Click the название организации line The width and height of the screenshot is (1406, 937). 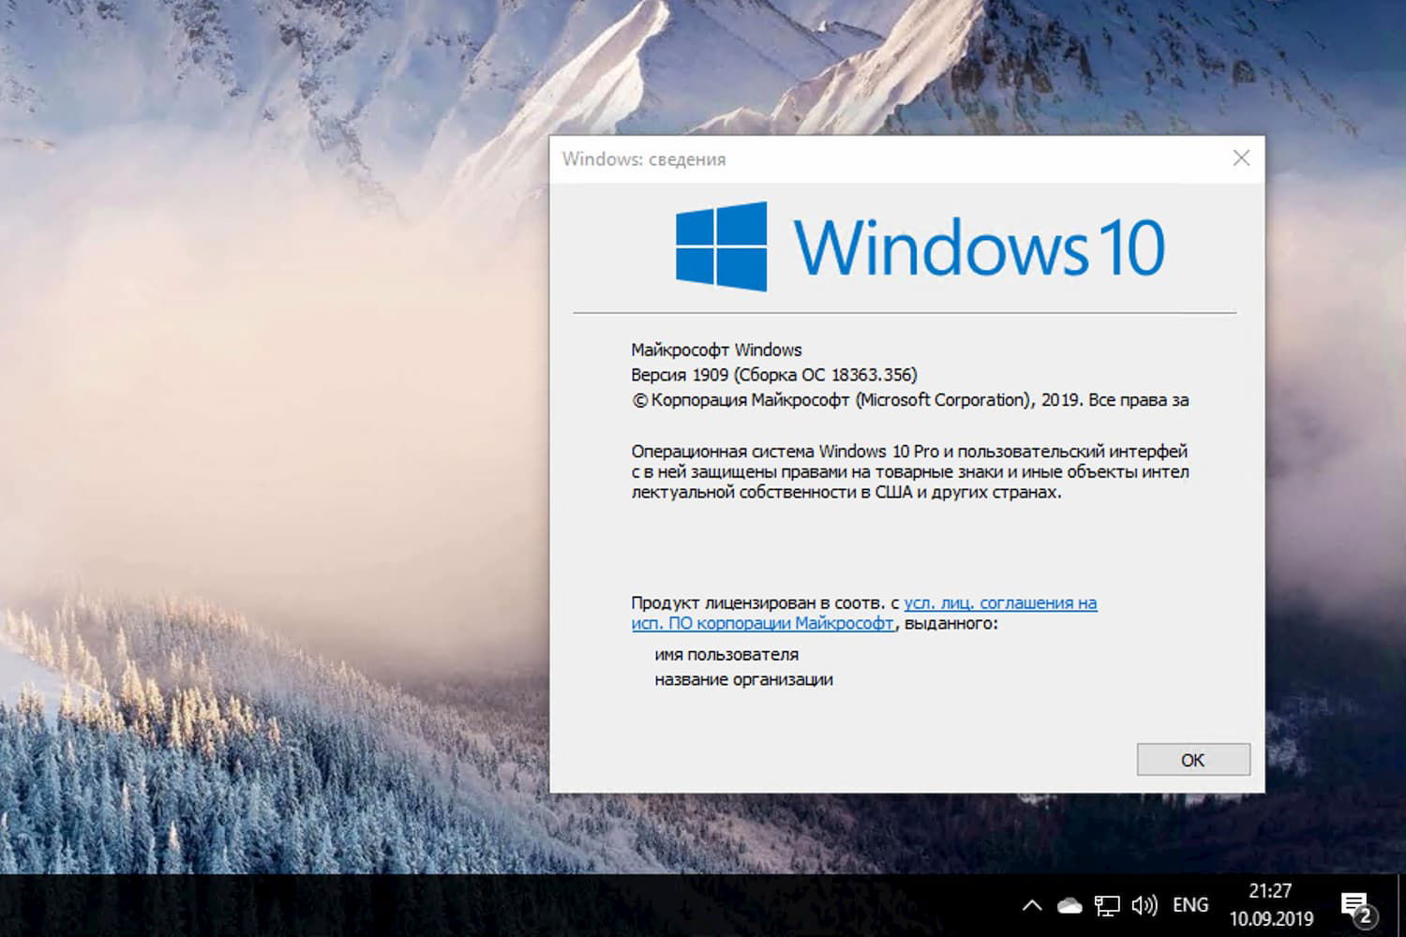(742, 680)
